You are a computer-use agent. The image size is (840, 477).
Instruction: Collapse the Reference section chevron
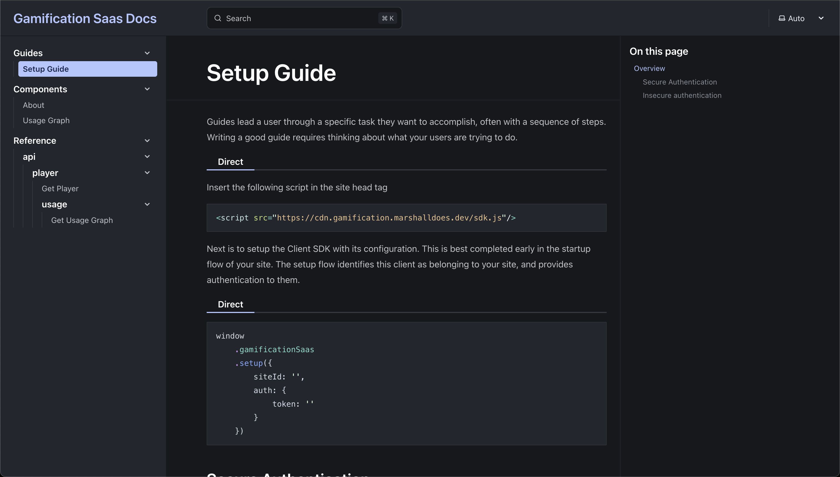tap(147, 141)
